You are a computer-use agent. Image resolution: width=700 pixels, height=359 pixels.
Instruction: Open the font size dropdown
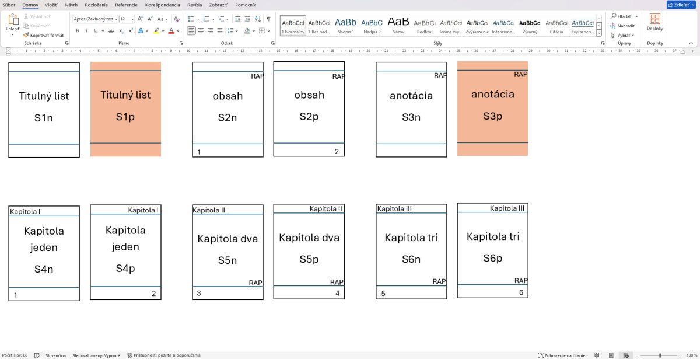click(x=132, y=19)
